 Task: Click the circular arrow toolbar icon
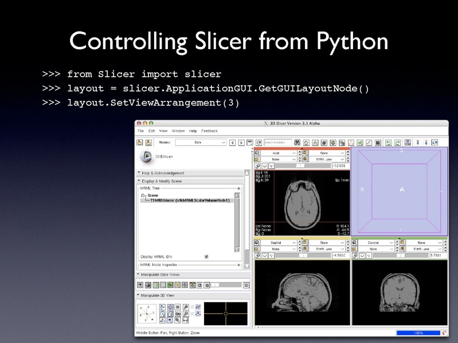(x=435, y=143)
